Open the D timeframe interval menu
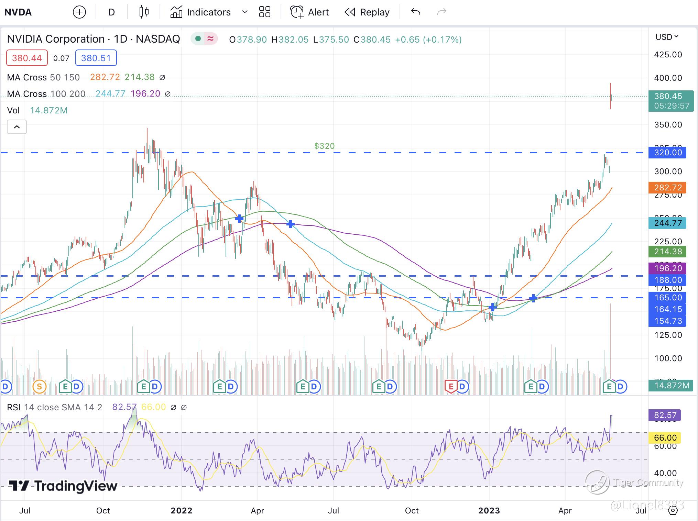The image size is (698, 521). point(111,12)
